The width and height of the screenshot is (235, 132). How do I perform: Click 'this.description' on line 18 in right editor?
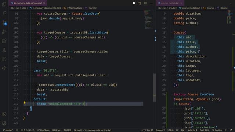(x=191, y=56)
